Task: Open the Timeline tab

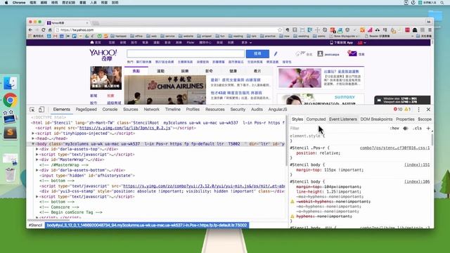Action: pos(172,110)
